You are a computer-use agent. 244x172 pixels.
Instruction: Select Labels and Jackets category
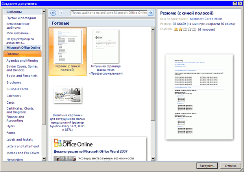coord(20,139)
